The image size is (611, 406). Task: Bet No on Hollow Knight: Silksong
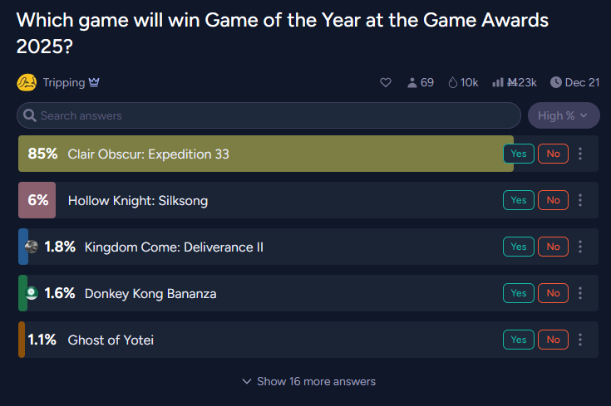[553, 200]
